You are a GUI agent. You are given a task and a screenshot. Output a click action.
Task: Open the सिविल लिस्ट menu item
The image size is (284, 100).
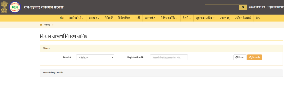click(x=124, y=18)
